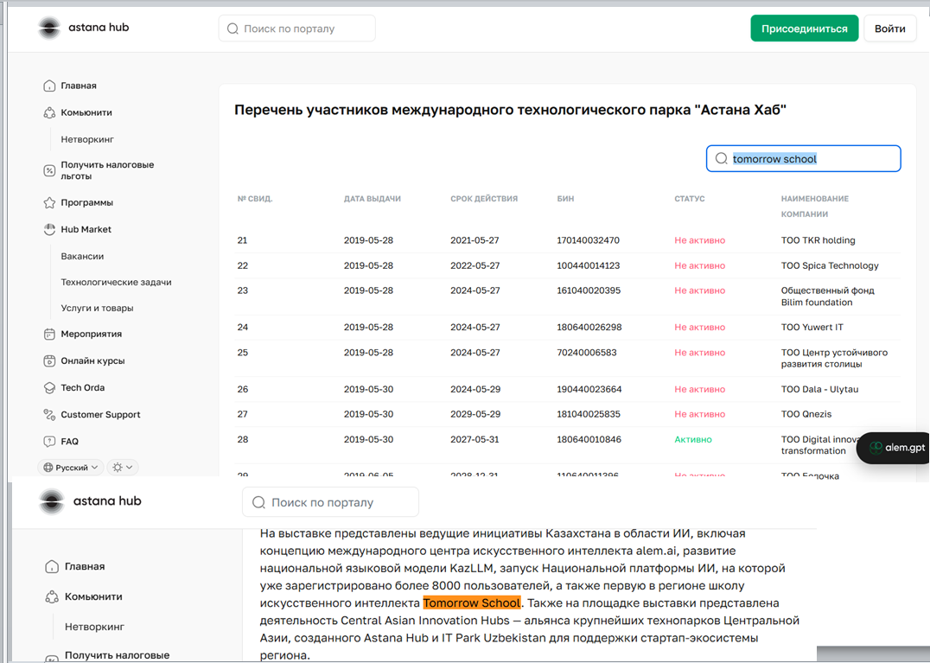The width and height of the screenshot is (930, 663).
Task: Click the top Поиск по порталу field
Action: [296, 29]
